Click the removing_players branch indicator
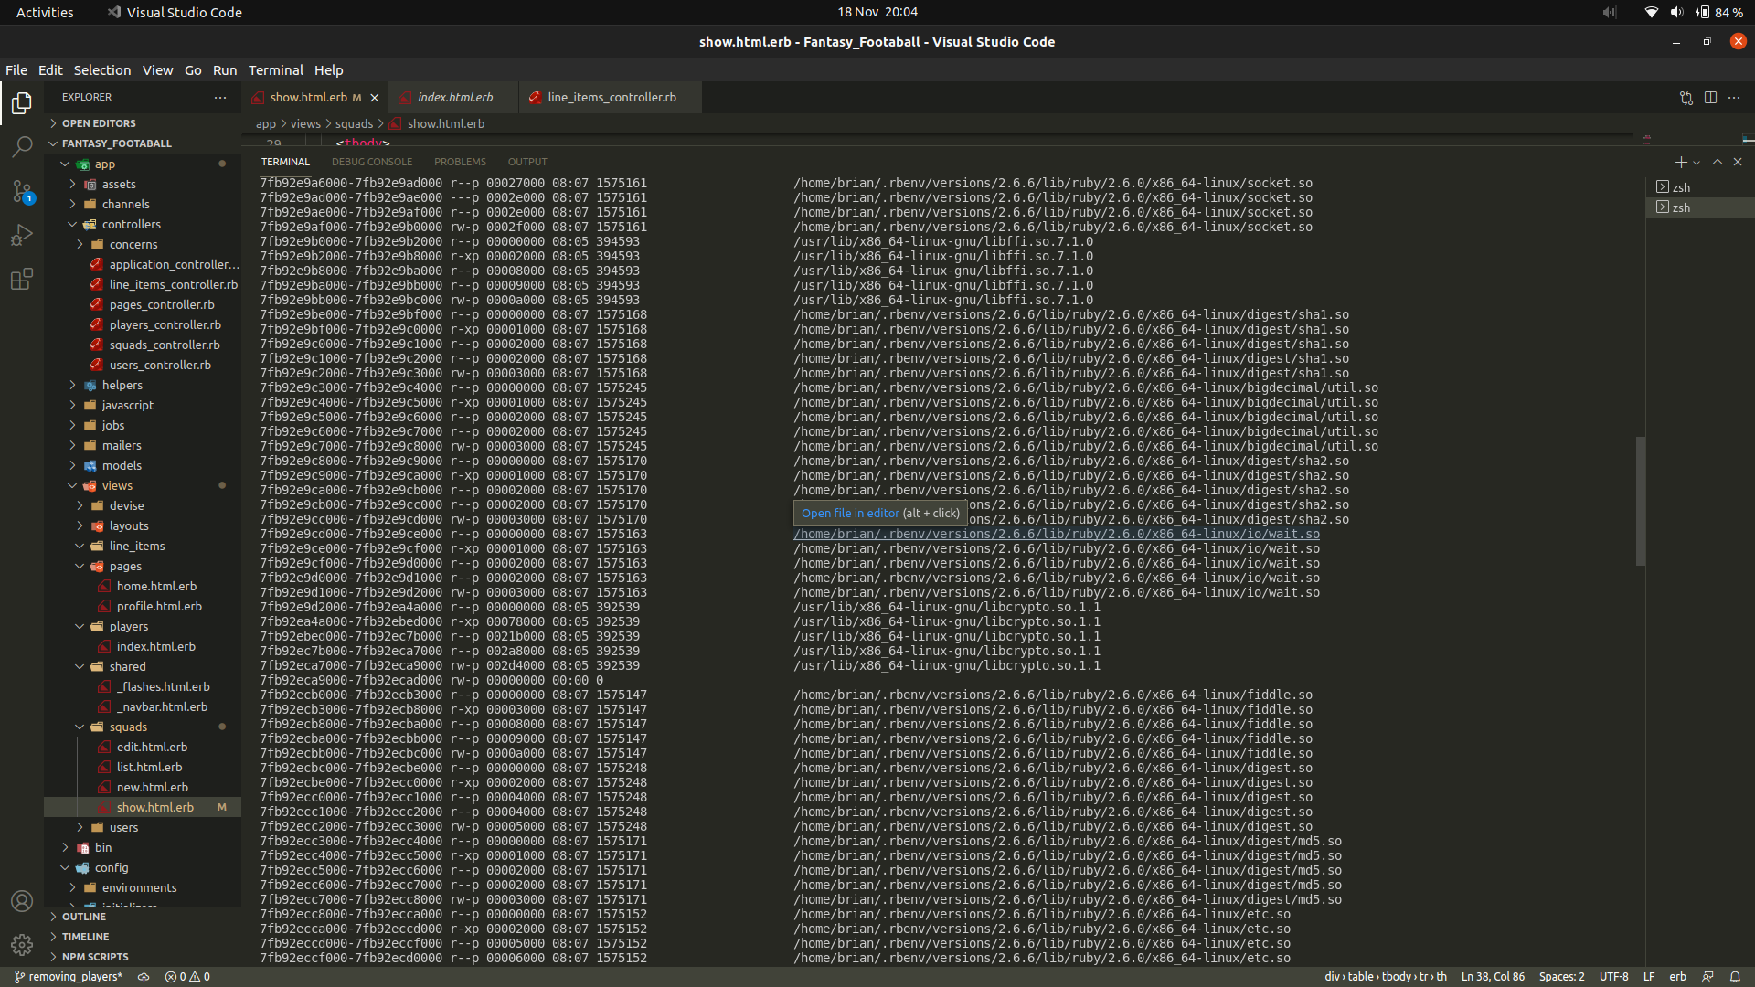 [x=69, y=977]
